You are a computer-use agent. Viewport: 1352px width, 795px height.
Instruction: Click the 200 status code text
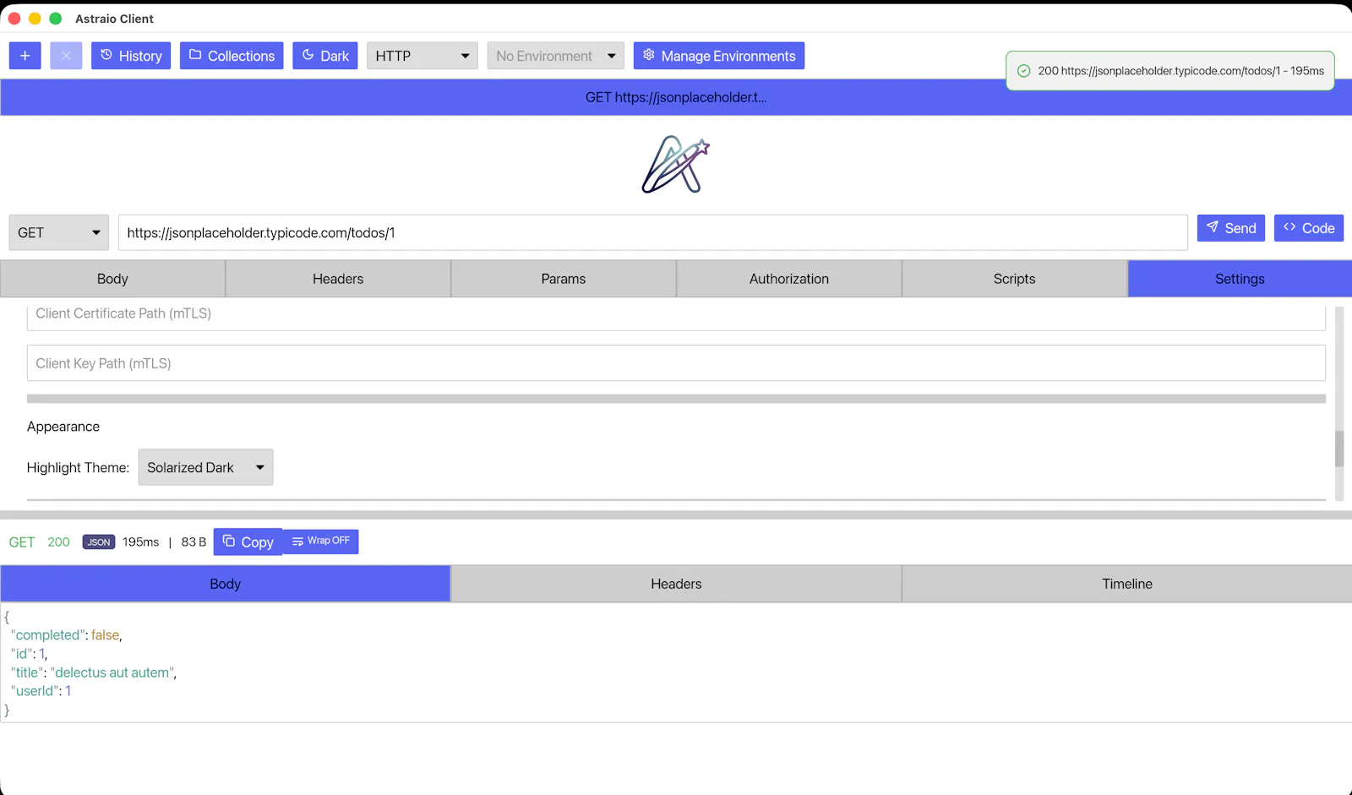pos(58,542)
